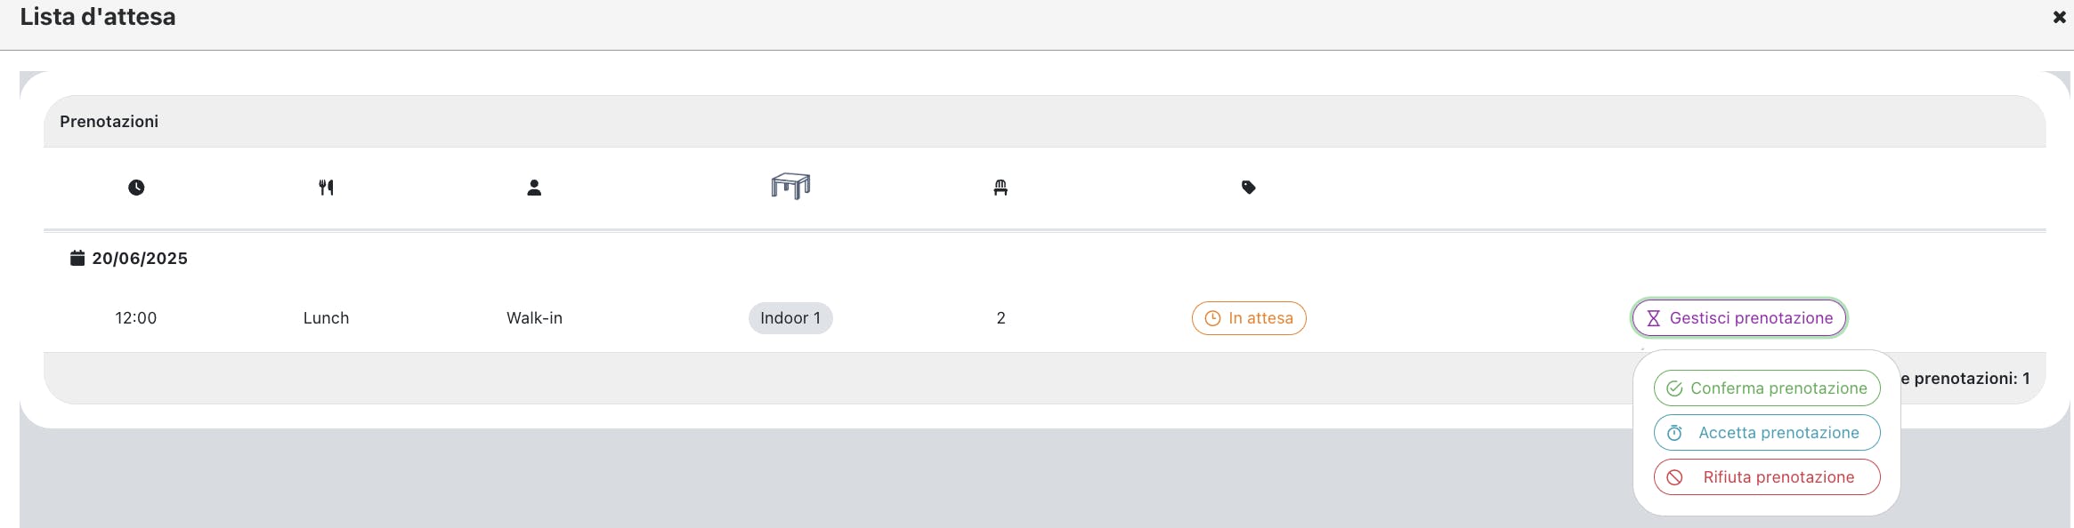Click the chair seats column icon
The image size is (2074, 528).
coord(1001,188)
